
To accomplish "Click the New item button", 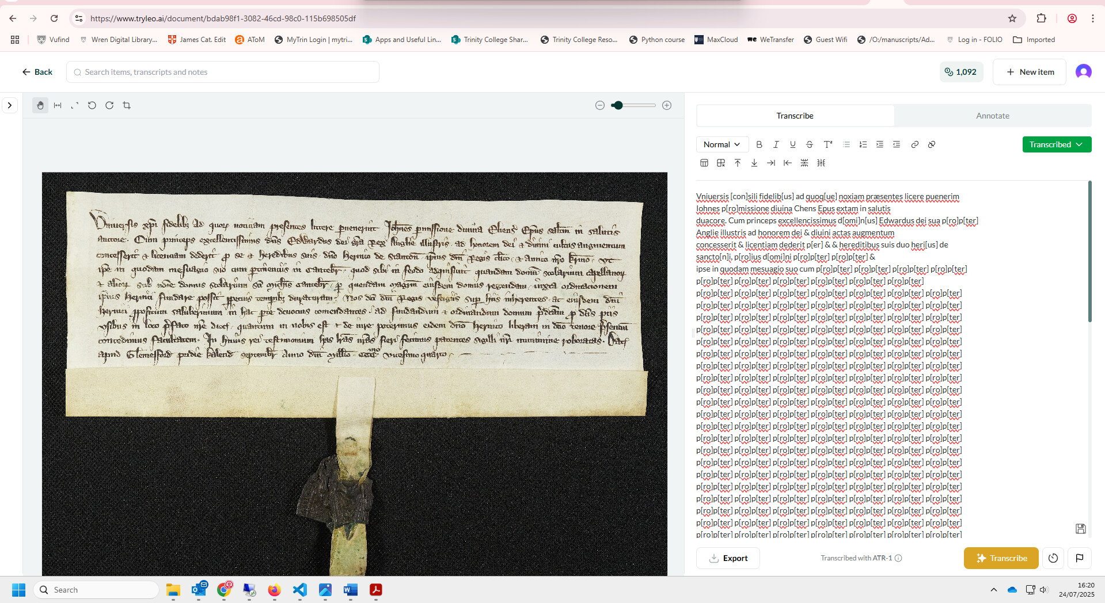I will pos(1030,72).
